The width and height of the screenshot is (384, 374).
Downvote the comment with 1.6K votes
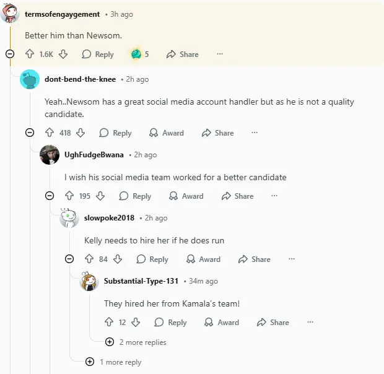[x=63, y=54]
